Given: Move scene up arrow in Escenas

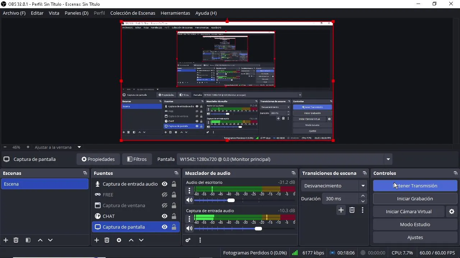Looking at the screenshot, I should pyautogui.click(x=40, y=240).
